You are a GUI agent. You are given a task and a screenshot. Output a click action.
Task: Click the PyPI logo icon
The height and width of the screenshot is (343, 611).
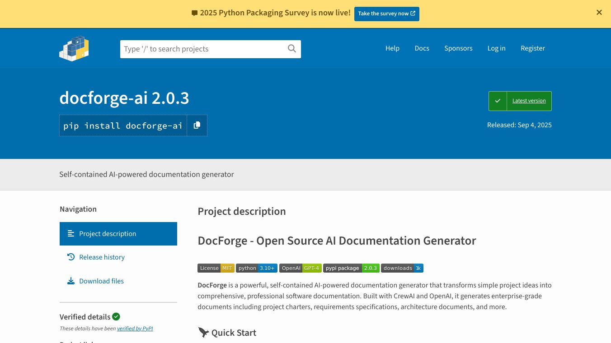click(x=74, y=48)
